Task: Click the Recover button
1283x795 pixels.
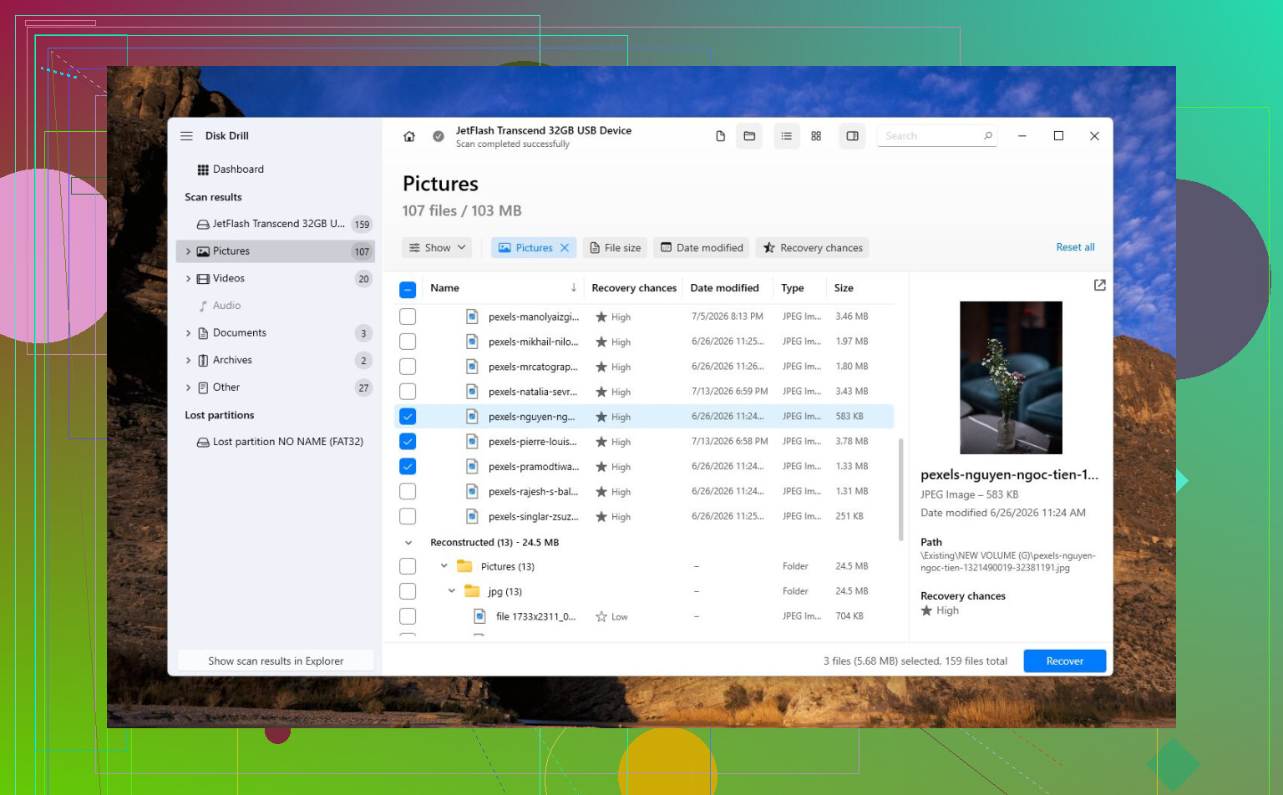Action: click(1065, 661)
